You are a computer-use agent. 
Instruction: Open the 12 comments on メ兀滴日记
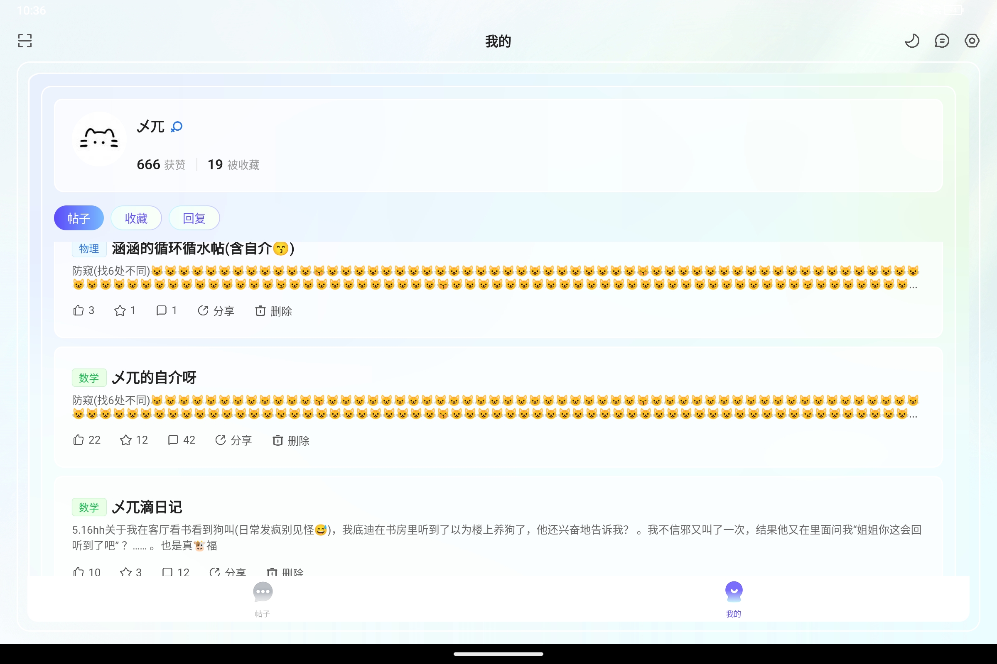[x=175, y=572]
